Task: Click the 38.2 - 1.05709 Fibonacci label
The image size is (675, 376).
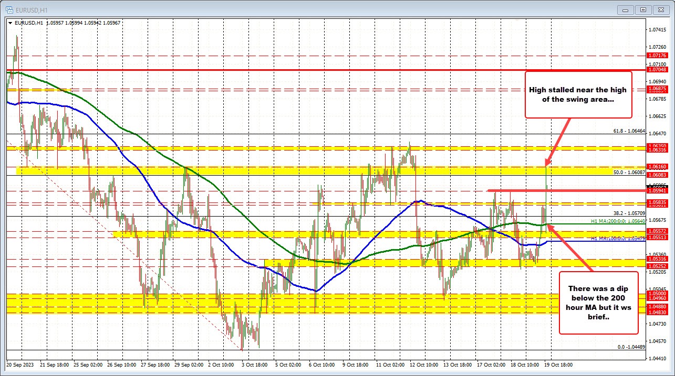Action: (x=628, y=213)
